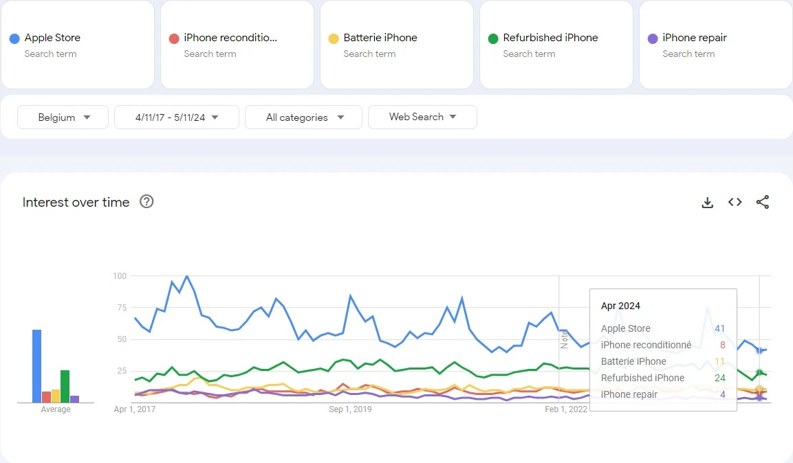This screenshot has width=793, height=463.
Task: Click the blue Apple Store color dot
Action: click(x=14, y=38)
